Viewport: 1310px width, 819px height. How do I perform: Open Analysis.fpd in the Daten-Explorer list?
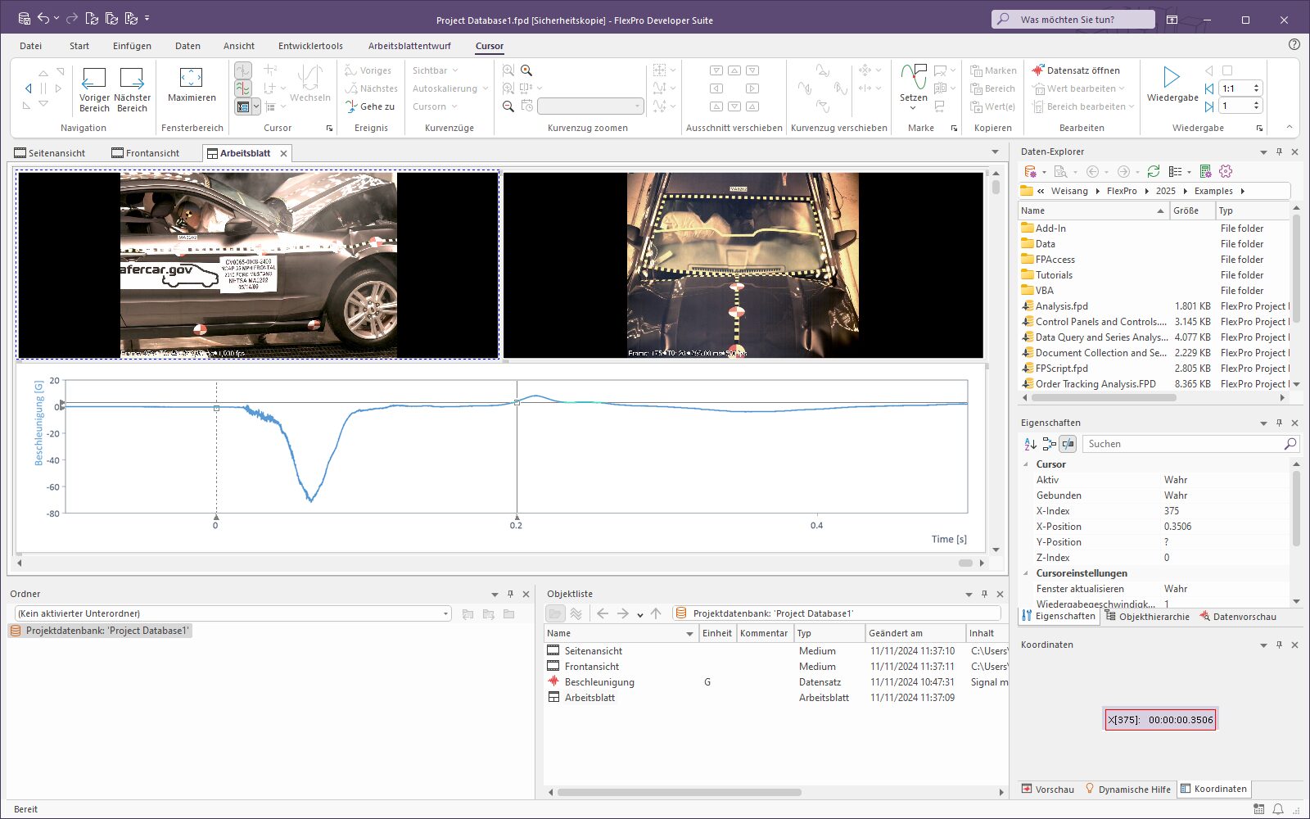(x=1061, y=306)
